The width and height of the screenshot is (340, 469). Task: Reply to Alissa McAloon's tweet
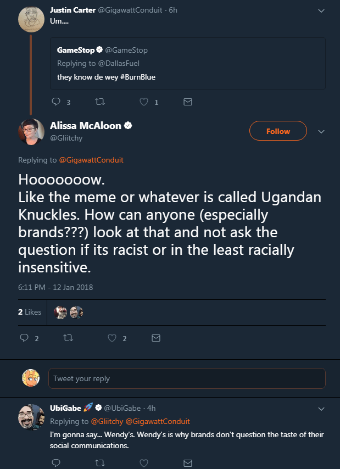24,338
